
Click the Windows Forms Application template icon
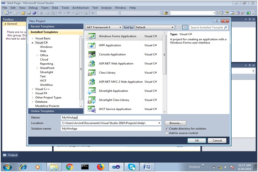point(92,36)
